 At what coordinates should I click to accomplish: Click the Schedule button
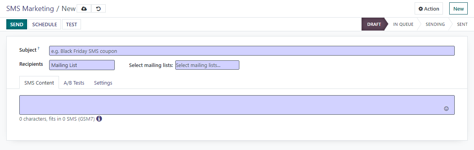click(x=44, y=24)
